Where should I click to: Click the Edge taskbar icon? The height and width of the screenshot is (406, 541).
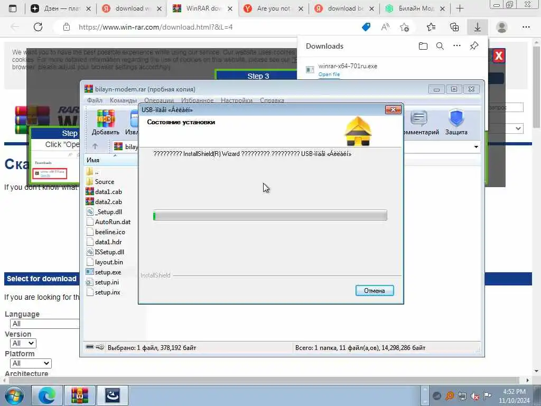pyautogui.click(x=47, y=395)
